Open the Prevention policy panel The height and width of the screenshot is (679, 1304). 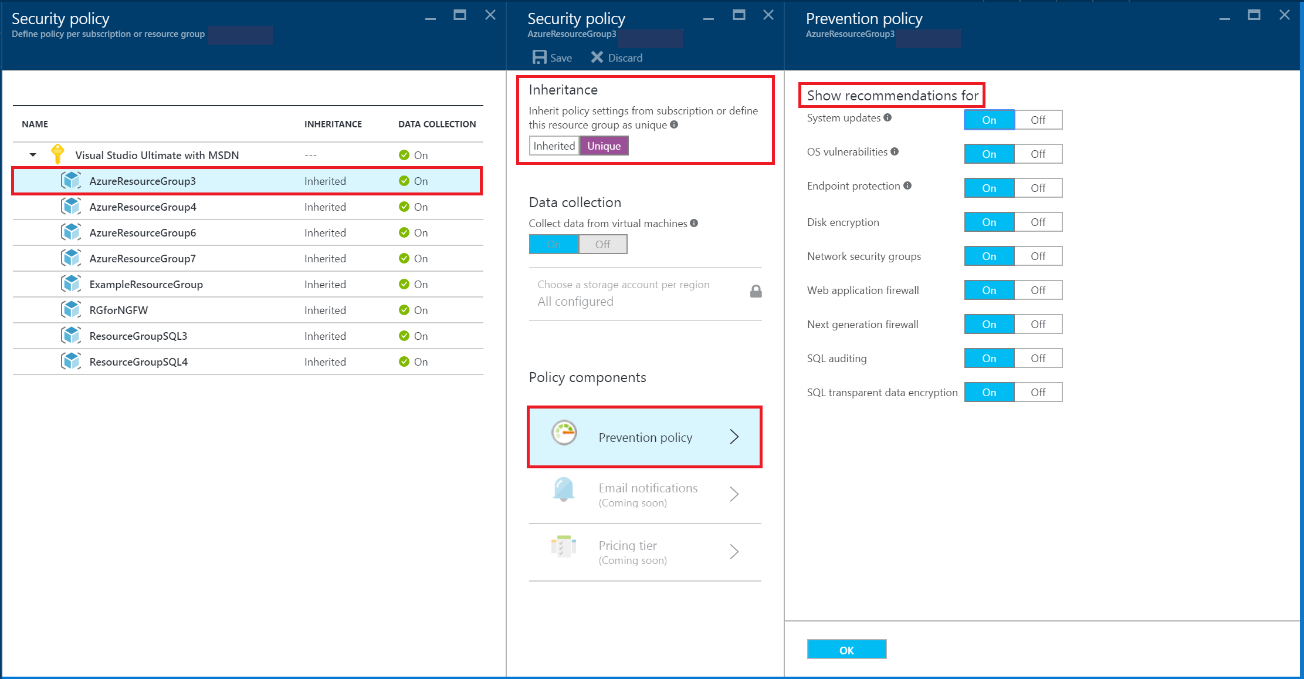[645, 437]
